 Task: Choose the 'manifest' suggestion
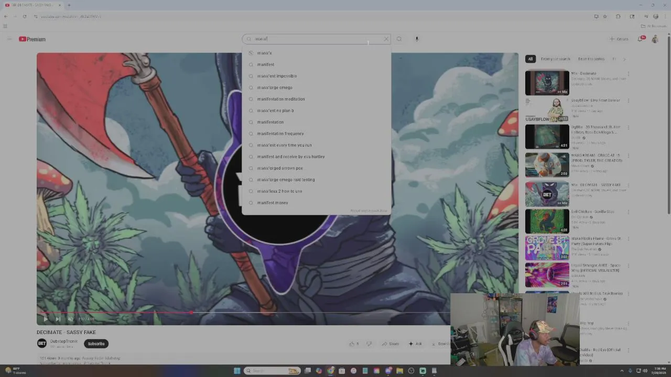pos(316,64)
